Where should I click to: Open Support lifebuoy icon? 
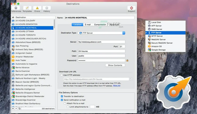click(131, 8)
